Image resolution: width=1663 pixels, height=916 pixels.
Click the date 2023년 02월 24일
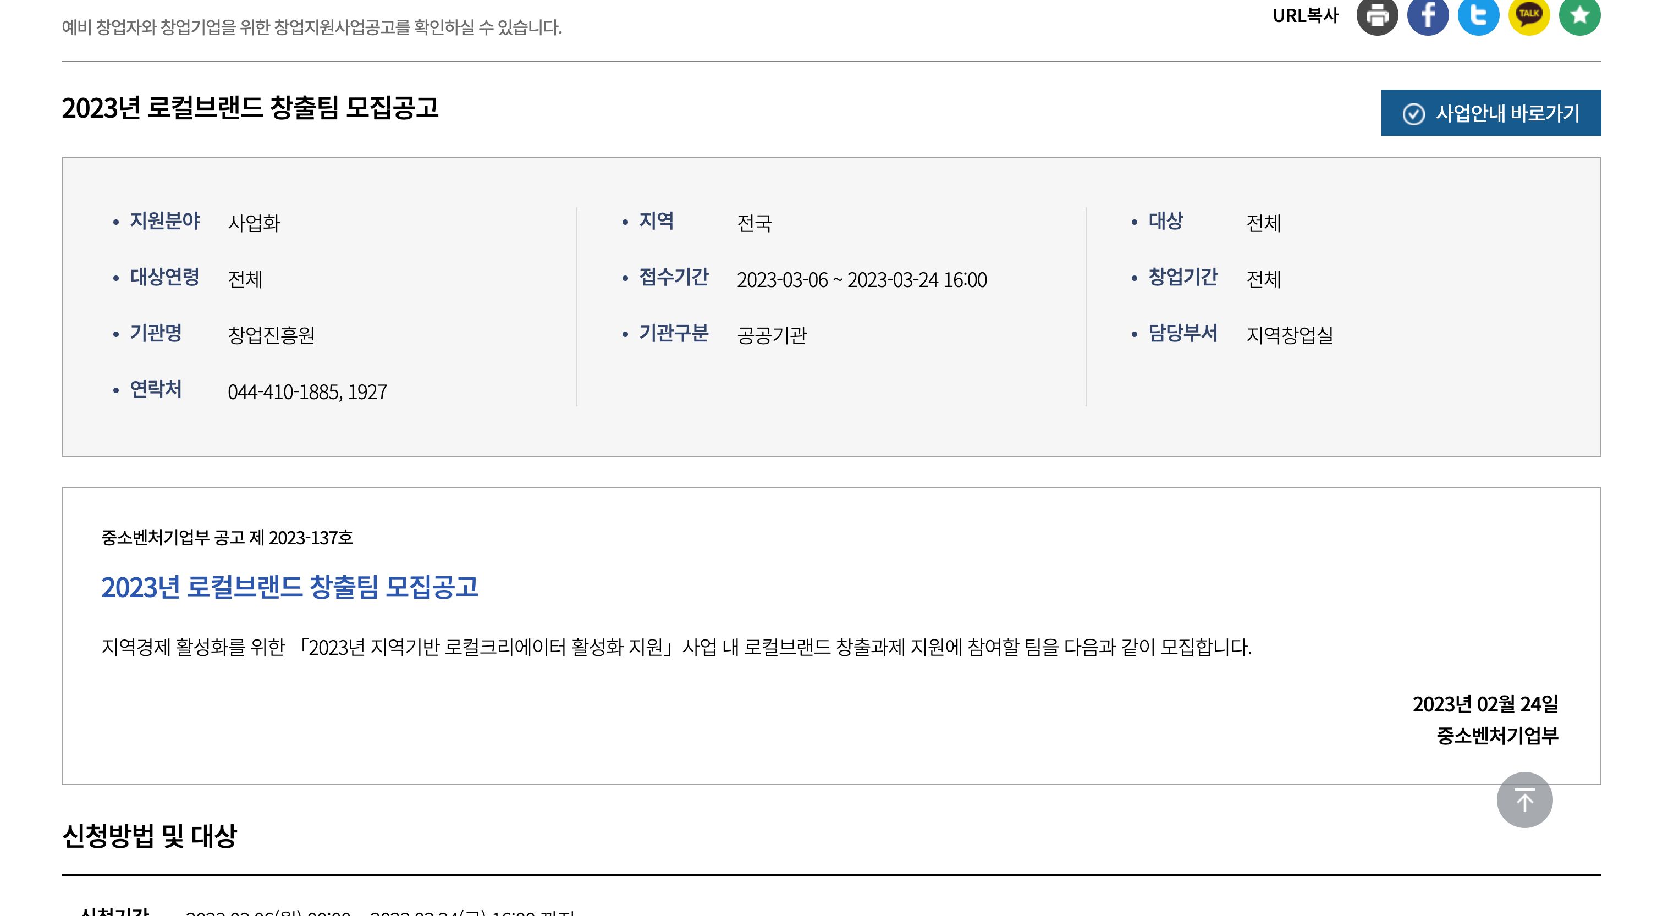point(1485,704)
